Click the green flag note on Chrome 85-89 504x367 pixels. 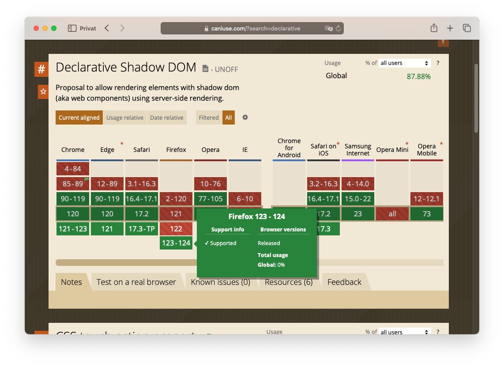pos(87,179)
